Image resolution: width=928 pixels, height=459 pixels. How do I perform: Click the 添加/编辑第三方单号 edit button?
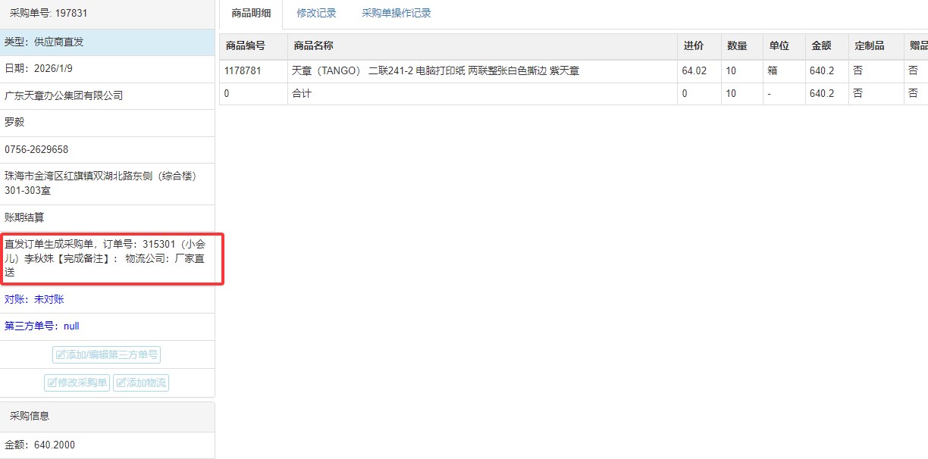106,354
